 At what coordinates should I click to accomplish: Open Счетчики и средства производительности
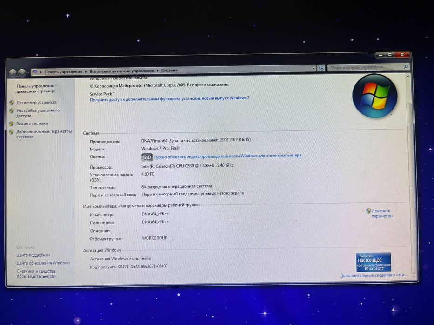(x=36, y=273)
